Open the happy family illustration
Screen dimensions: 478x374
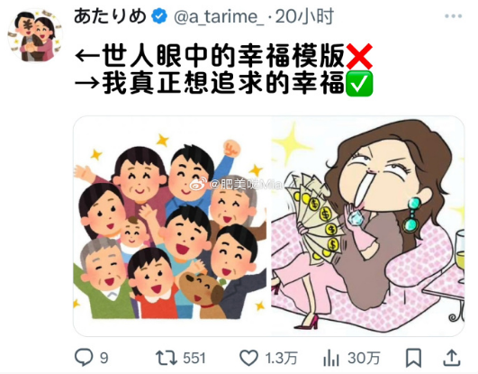pos(172,226)
